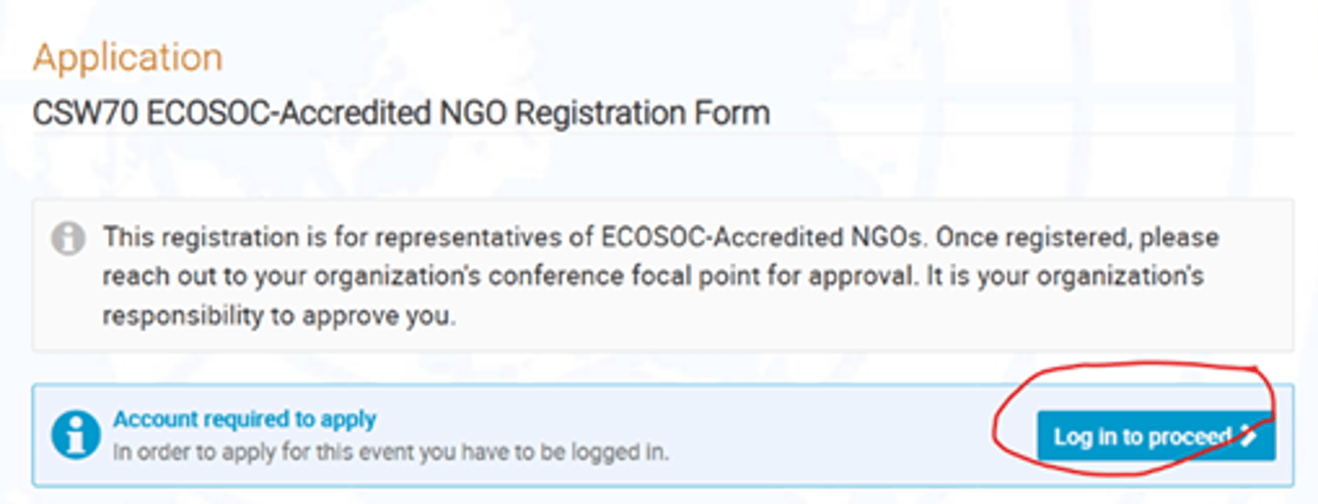Click the pencil icon on the login button
1318x504 pixels.
coord(1249,436)
